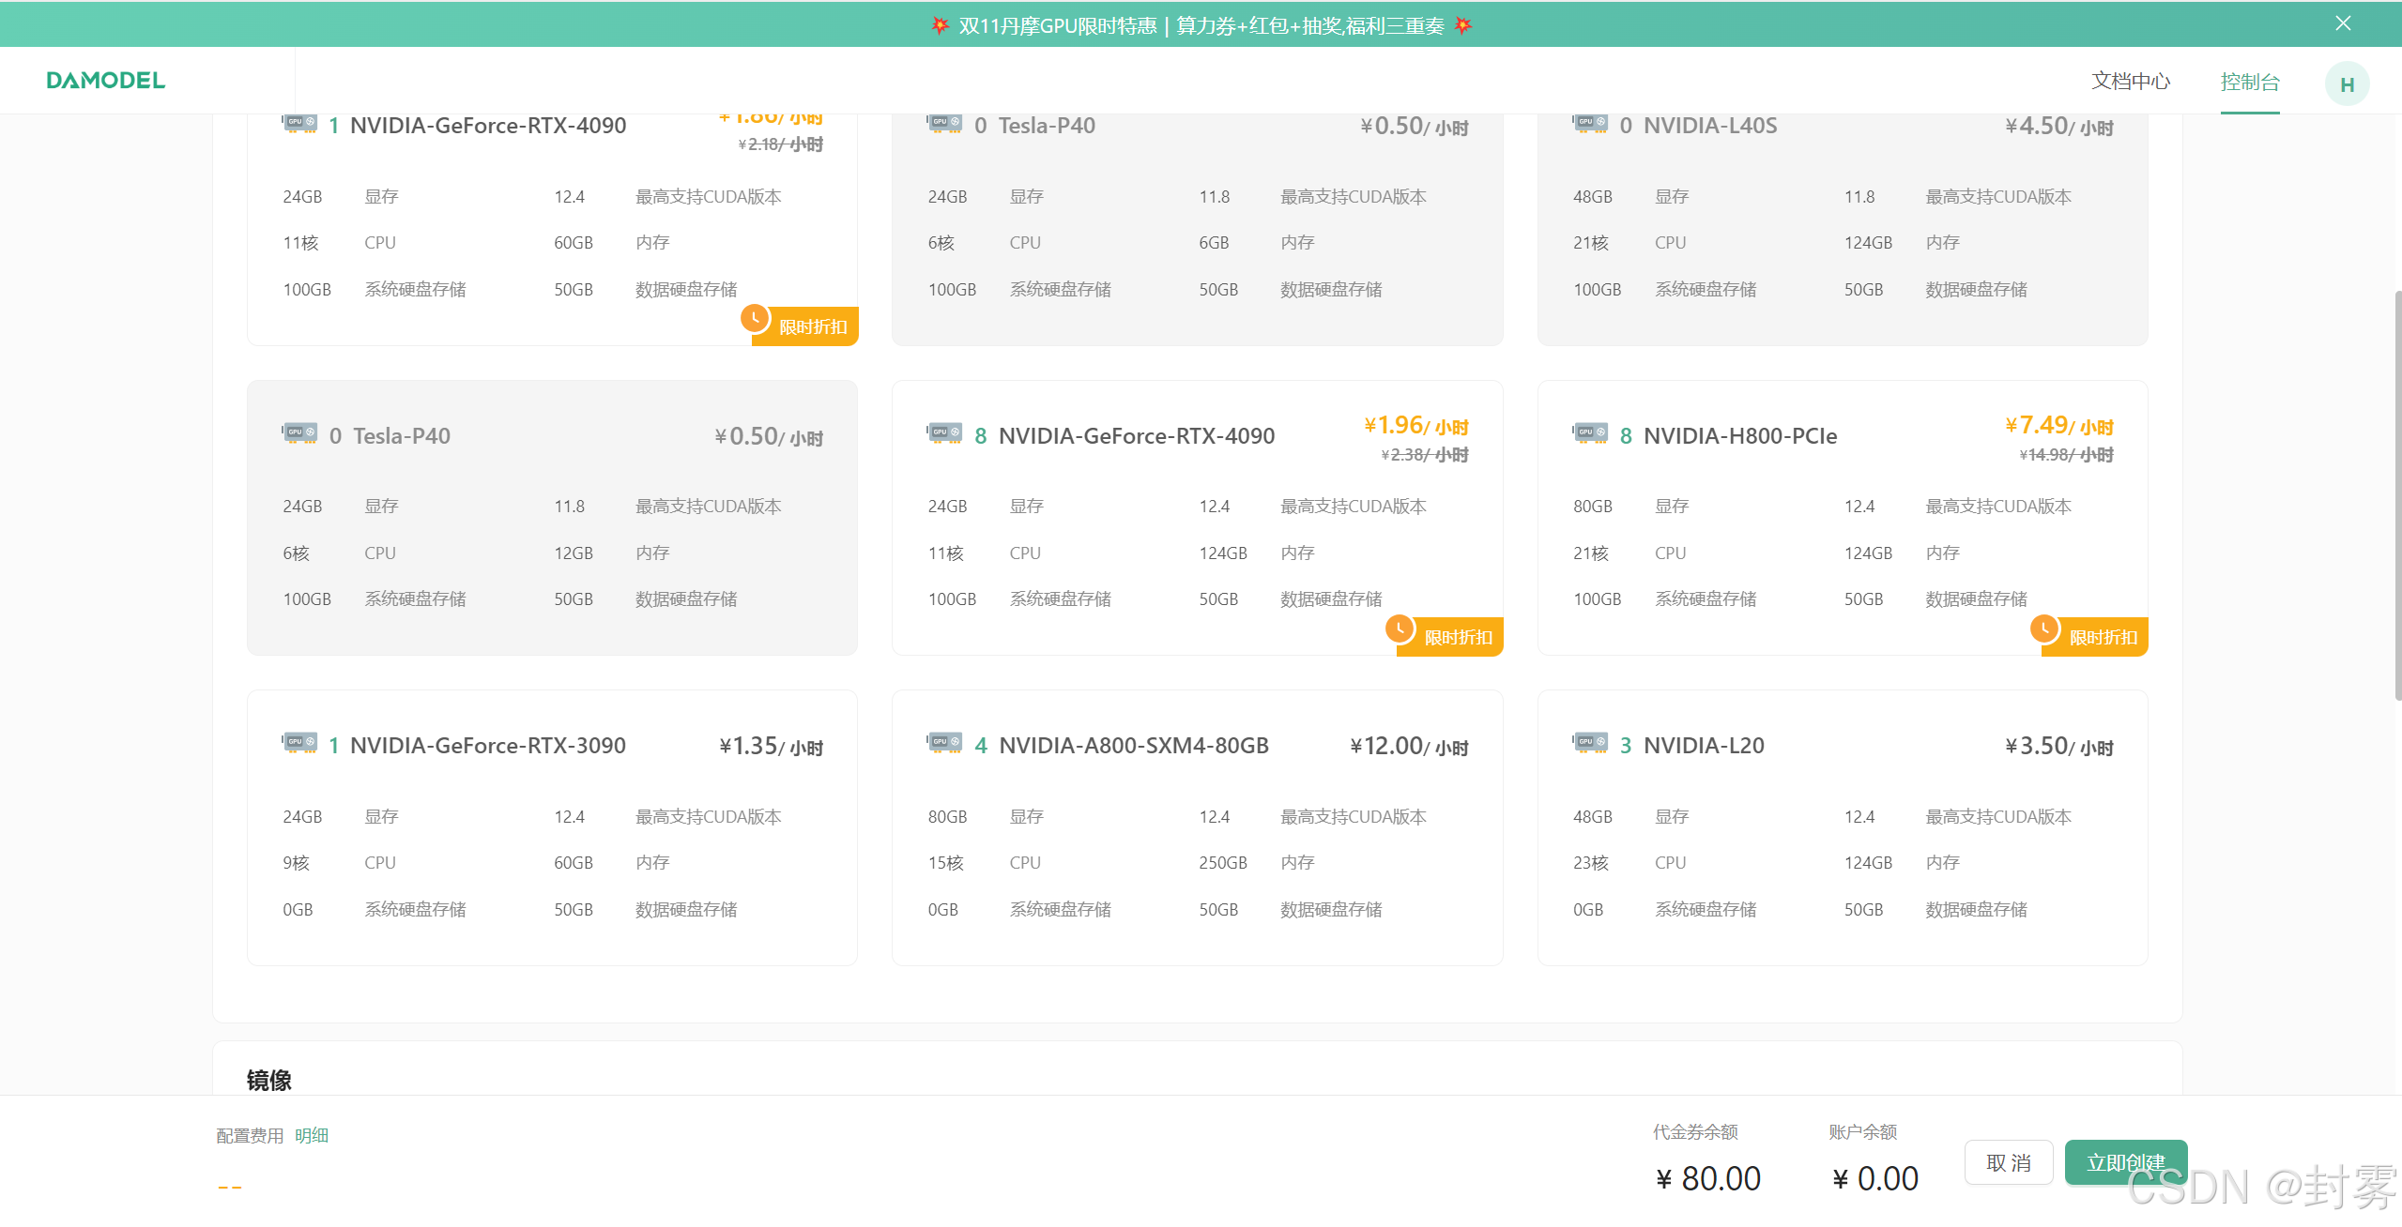Click GPU icon on H800-PCIe card
Screen dimensions: 2402x1227
click(1590, 433)
